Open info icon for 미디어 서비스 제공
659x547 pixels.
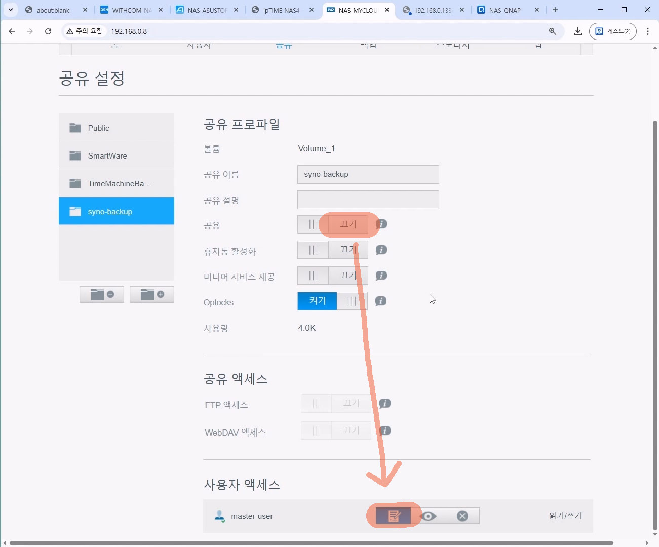coord(381,276)
